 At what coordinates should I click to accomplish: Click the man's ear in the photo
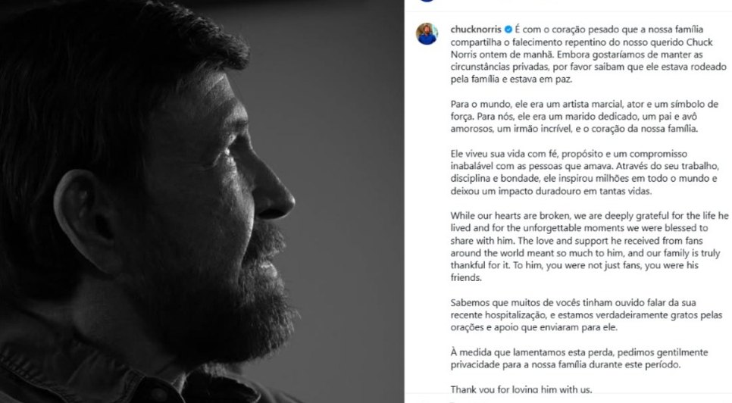tap(86, 219)
